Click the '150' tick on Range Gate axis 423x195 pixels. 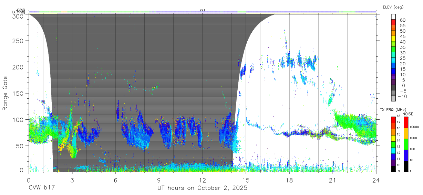pos(18,93)
